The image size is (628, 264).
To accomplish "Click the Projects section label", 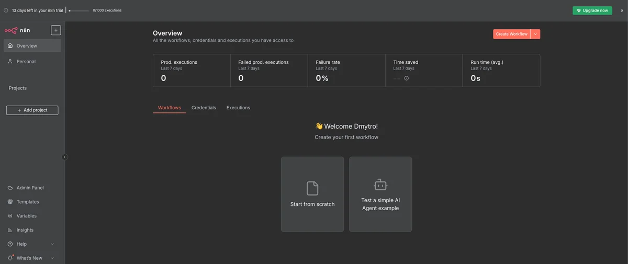I will click(18, 88).
